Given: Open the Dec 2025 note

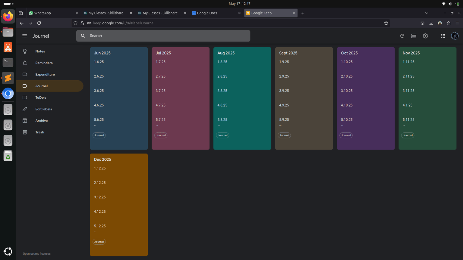Looking at the screenshot, I should coord(119,205).
